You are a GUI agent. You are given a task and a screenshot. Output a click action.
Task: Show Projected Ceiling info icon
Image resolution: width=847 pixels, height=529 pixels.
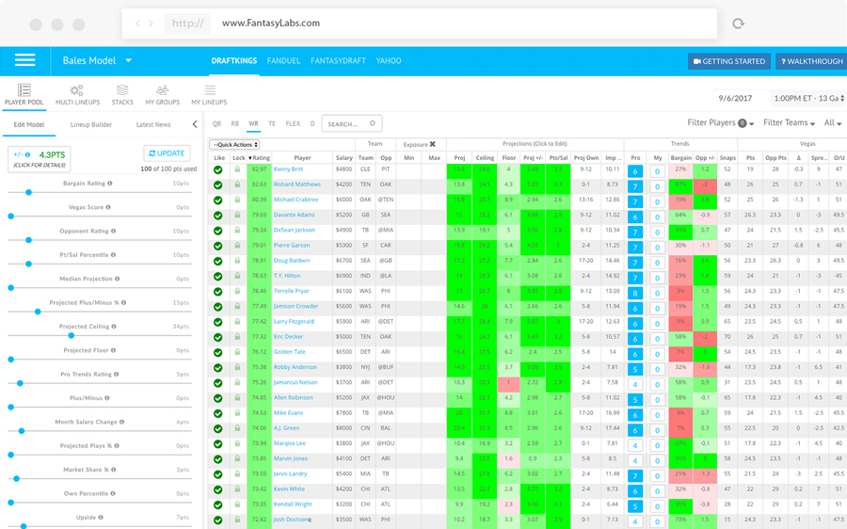point(114,327)
